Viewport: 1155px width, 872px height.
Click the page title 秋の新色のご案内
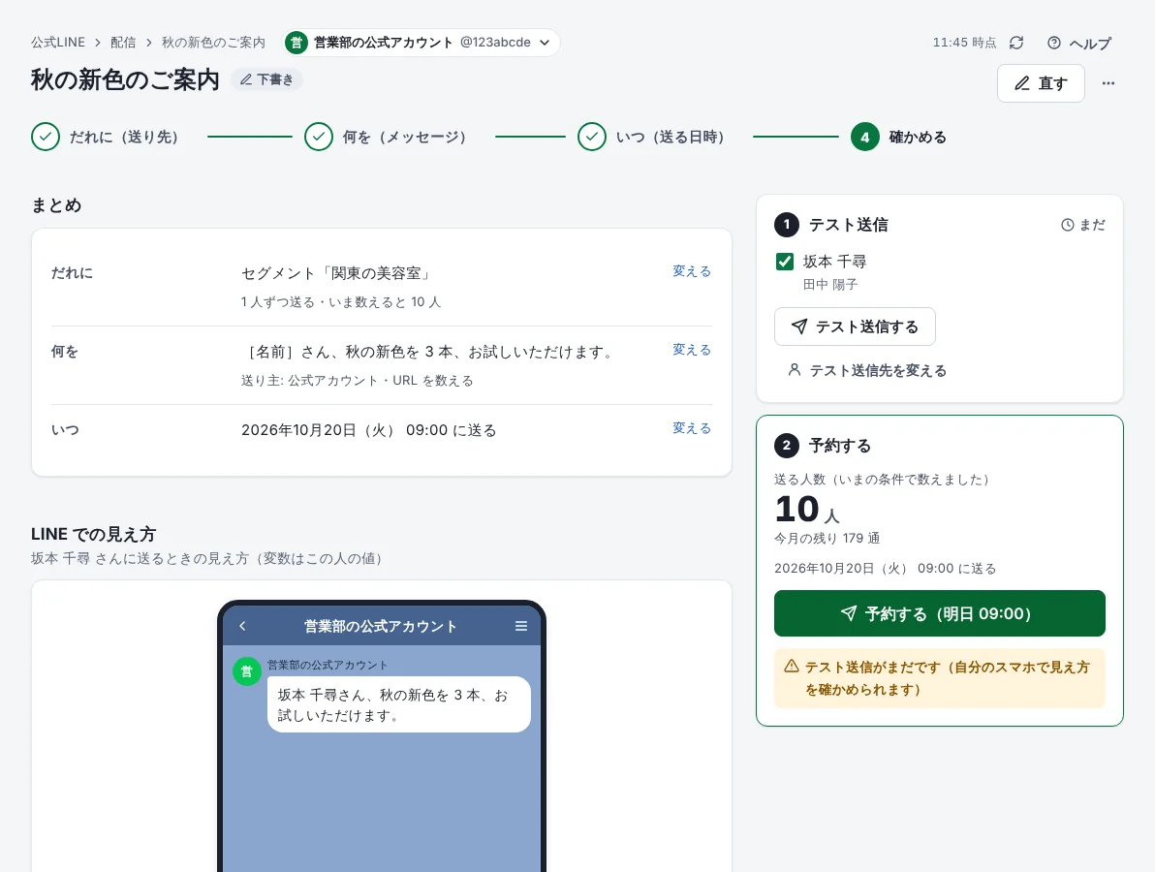pyautogui.click(x=125, y=79)
